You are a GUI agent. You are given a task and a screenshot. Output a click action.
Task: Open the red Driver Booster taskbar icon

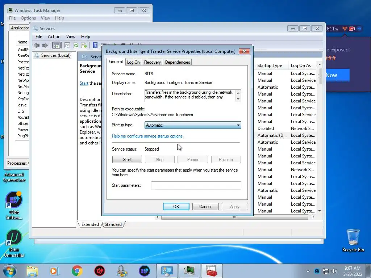point(100,271)
